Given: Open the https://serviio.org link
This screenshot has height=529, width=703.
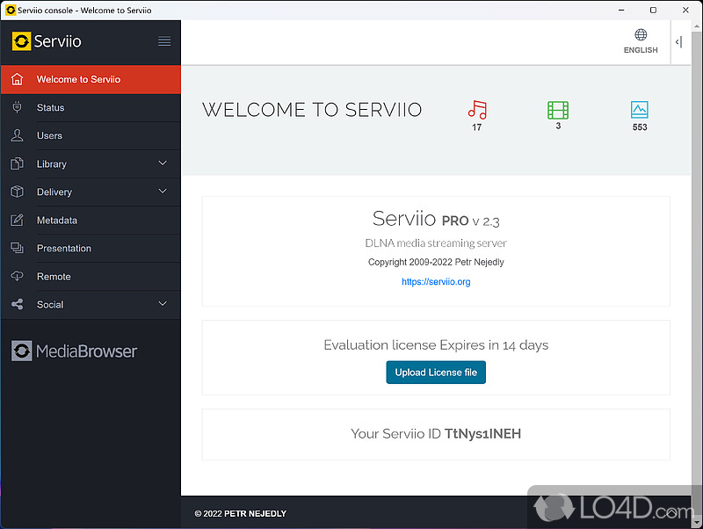Looking at the screenshot, I should [436, 281].
